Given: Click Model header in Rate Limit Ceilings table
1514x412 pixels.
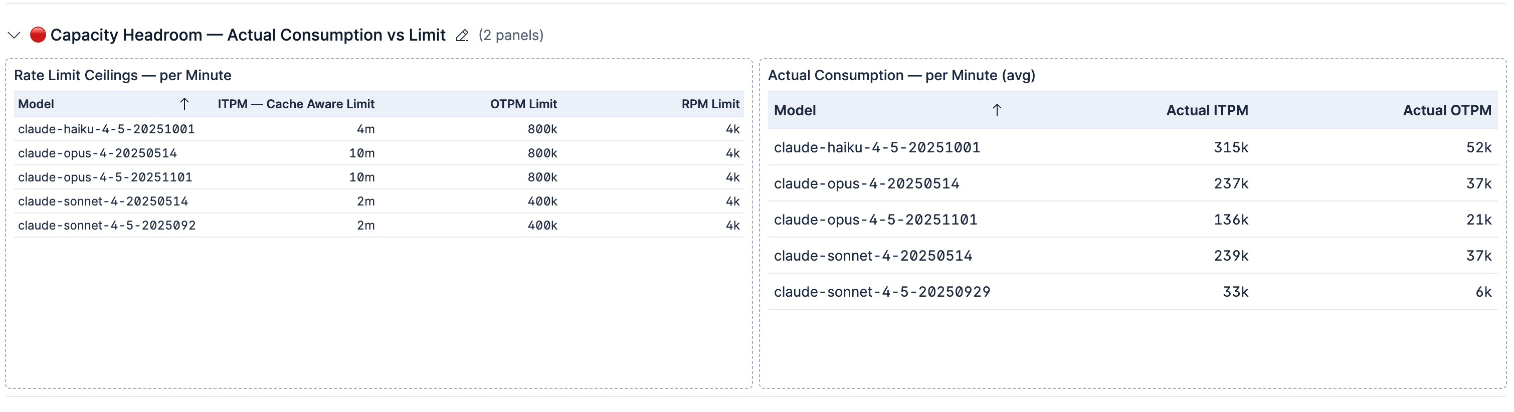Looking at the screenshot, I should [x=36, y=104].
